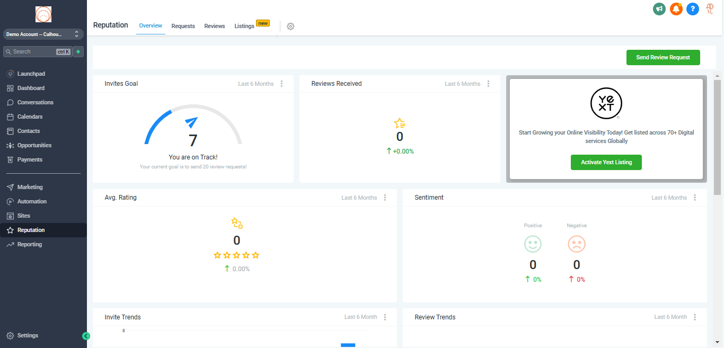Click the green lightning quick actions icon
This screenshot has height=348, width=724.
click(78, 52)
